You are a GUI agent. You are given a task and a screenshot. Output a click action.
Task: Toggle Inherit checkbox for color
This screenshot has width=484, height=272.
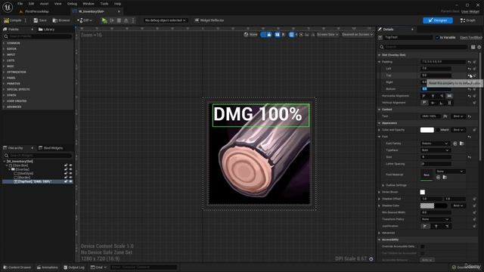pyautogui.click(x=438, y=130)
